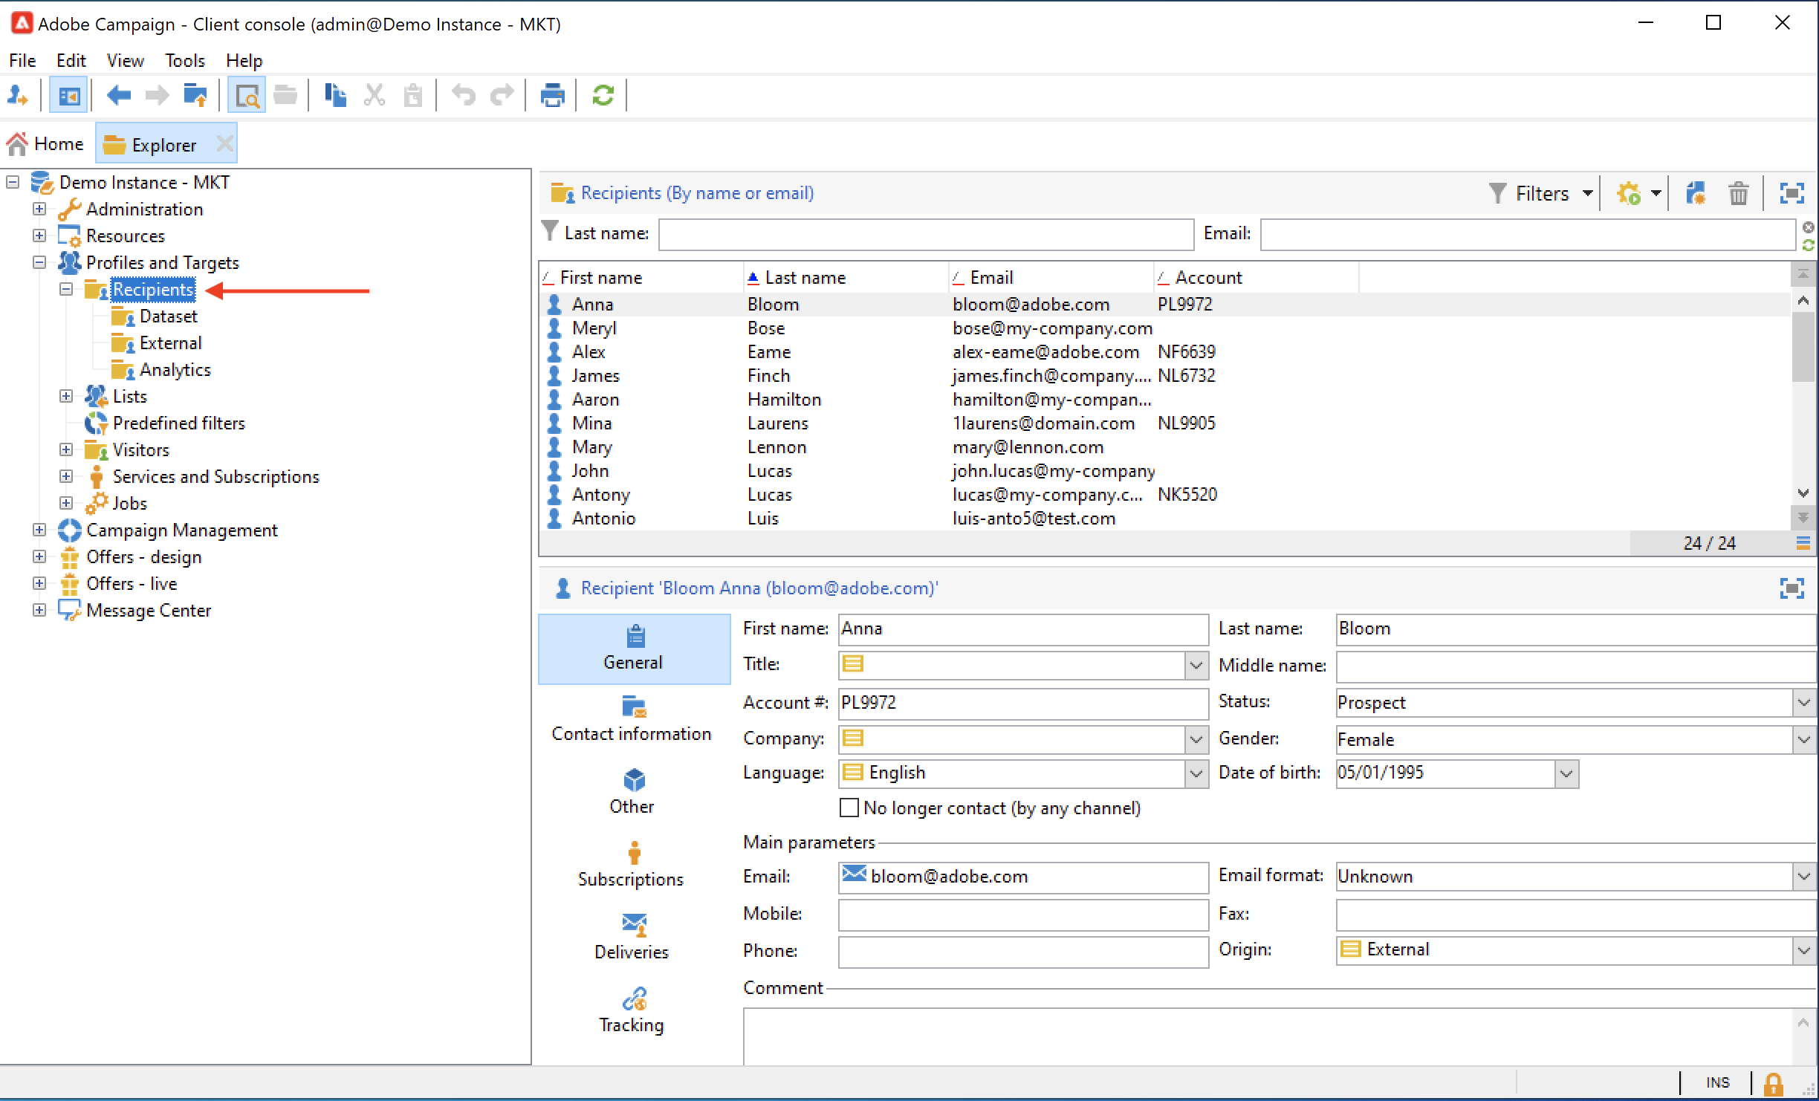Click the copy icon in the toolbar

pyautogui.click(x=335, y=95)
